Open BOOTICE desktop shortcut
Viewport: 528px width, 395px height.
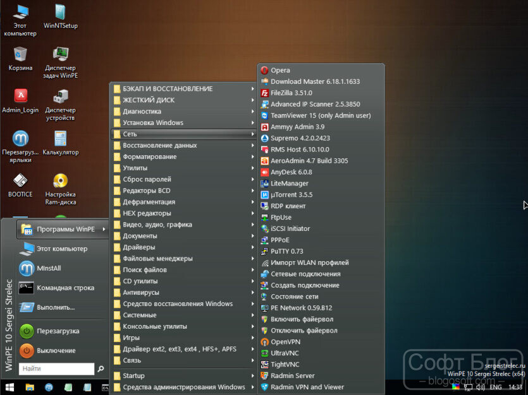click(x=20, y=186)
